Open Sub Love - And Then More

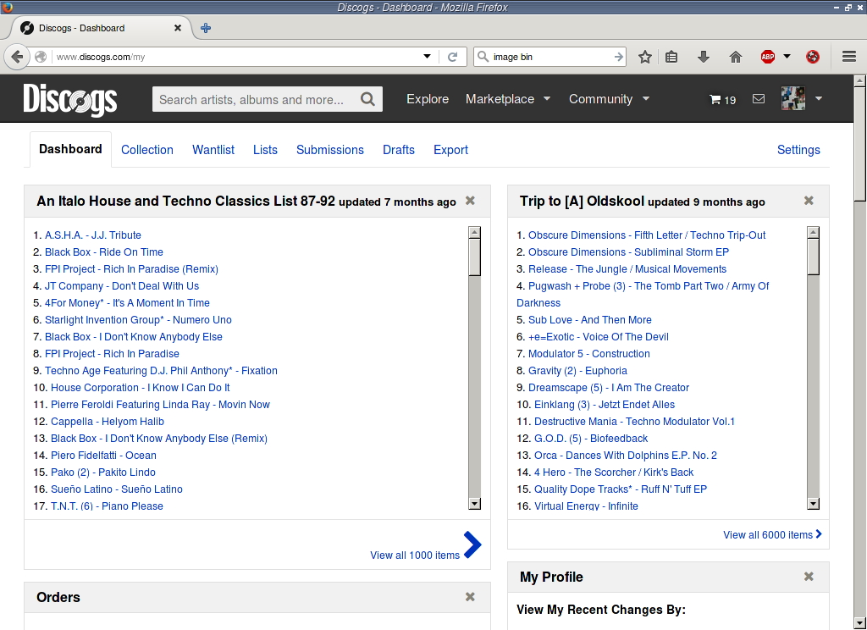(x=589, y=320)
